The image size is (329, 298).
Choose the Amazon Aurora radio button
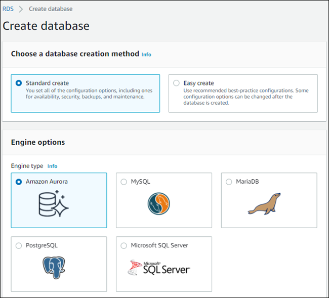(x=19, y=182)
